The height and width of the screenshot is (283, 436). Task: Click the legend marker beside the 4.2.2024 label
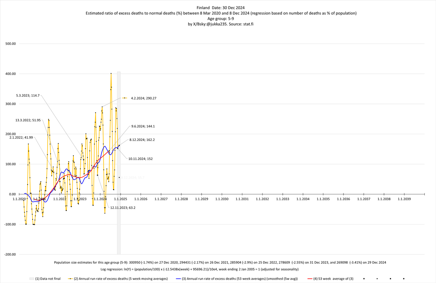tap(125, 98)
